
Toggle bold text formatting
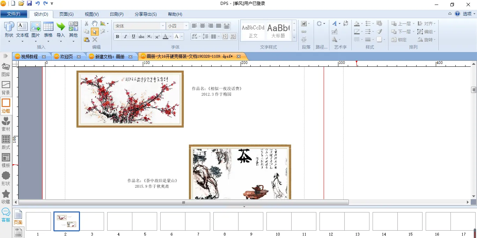(x=117, y=37)
